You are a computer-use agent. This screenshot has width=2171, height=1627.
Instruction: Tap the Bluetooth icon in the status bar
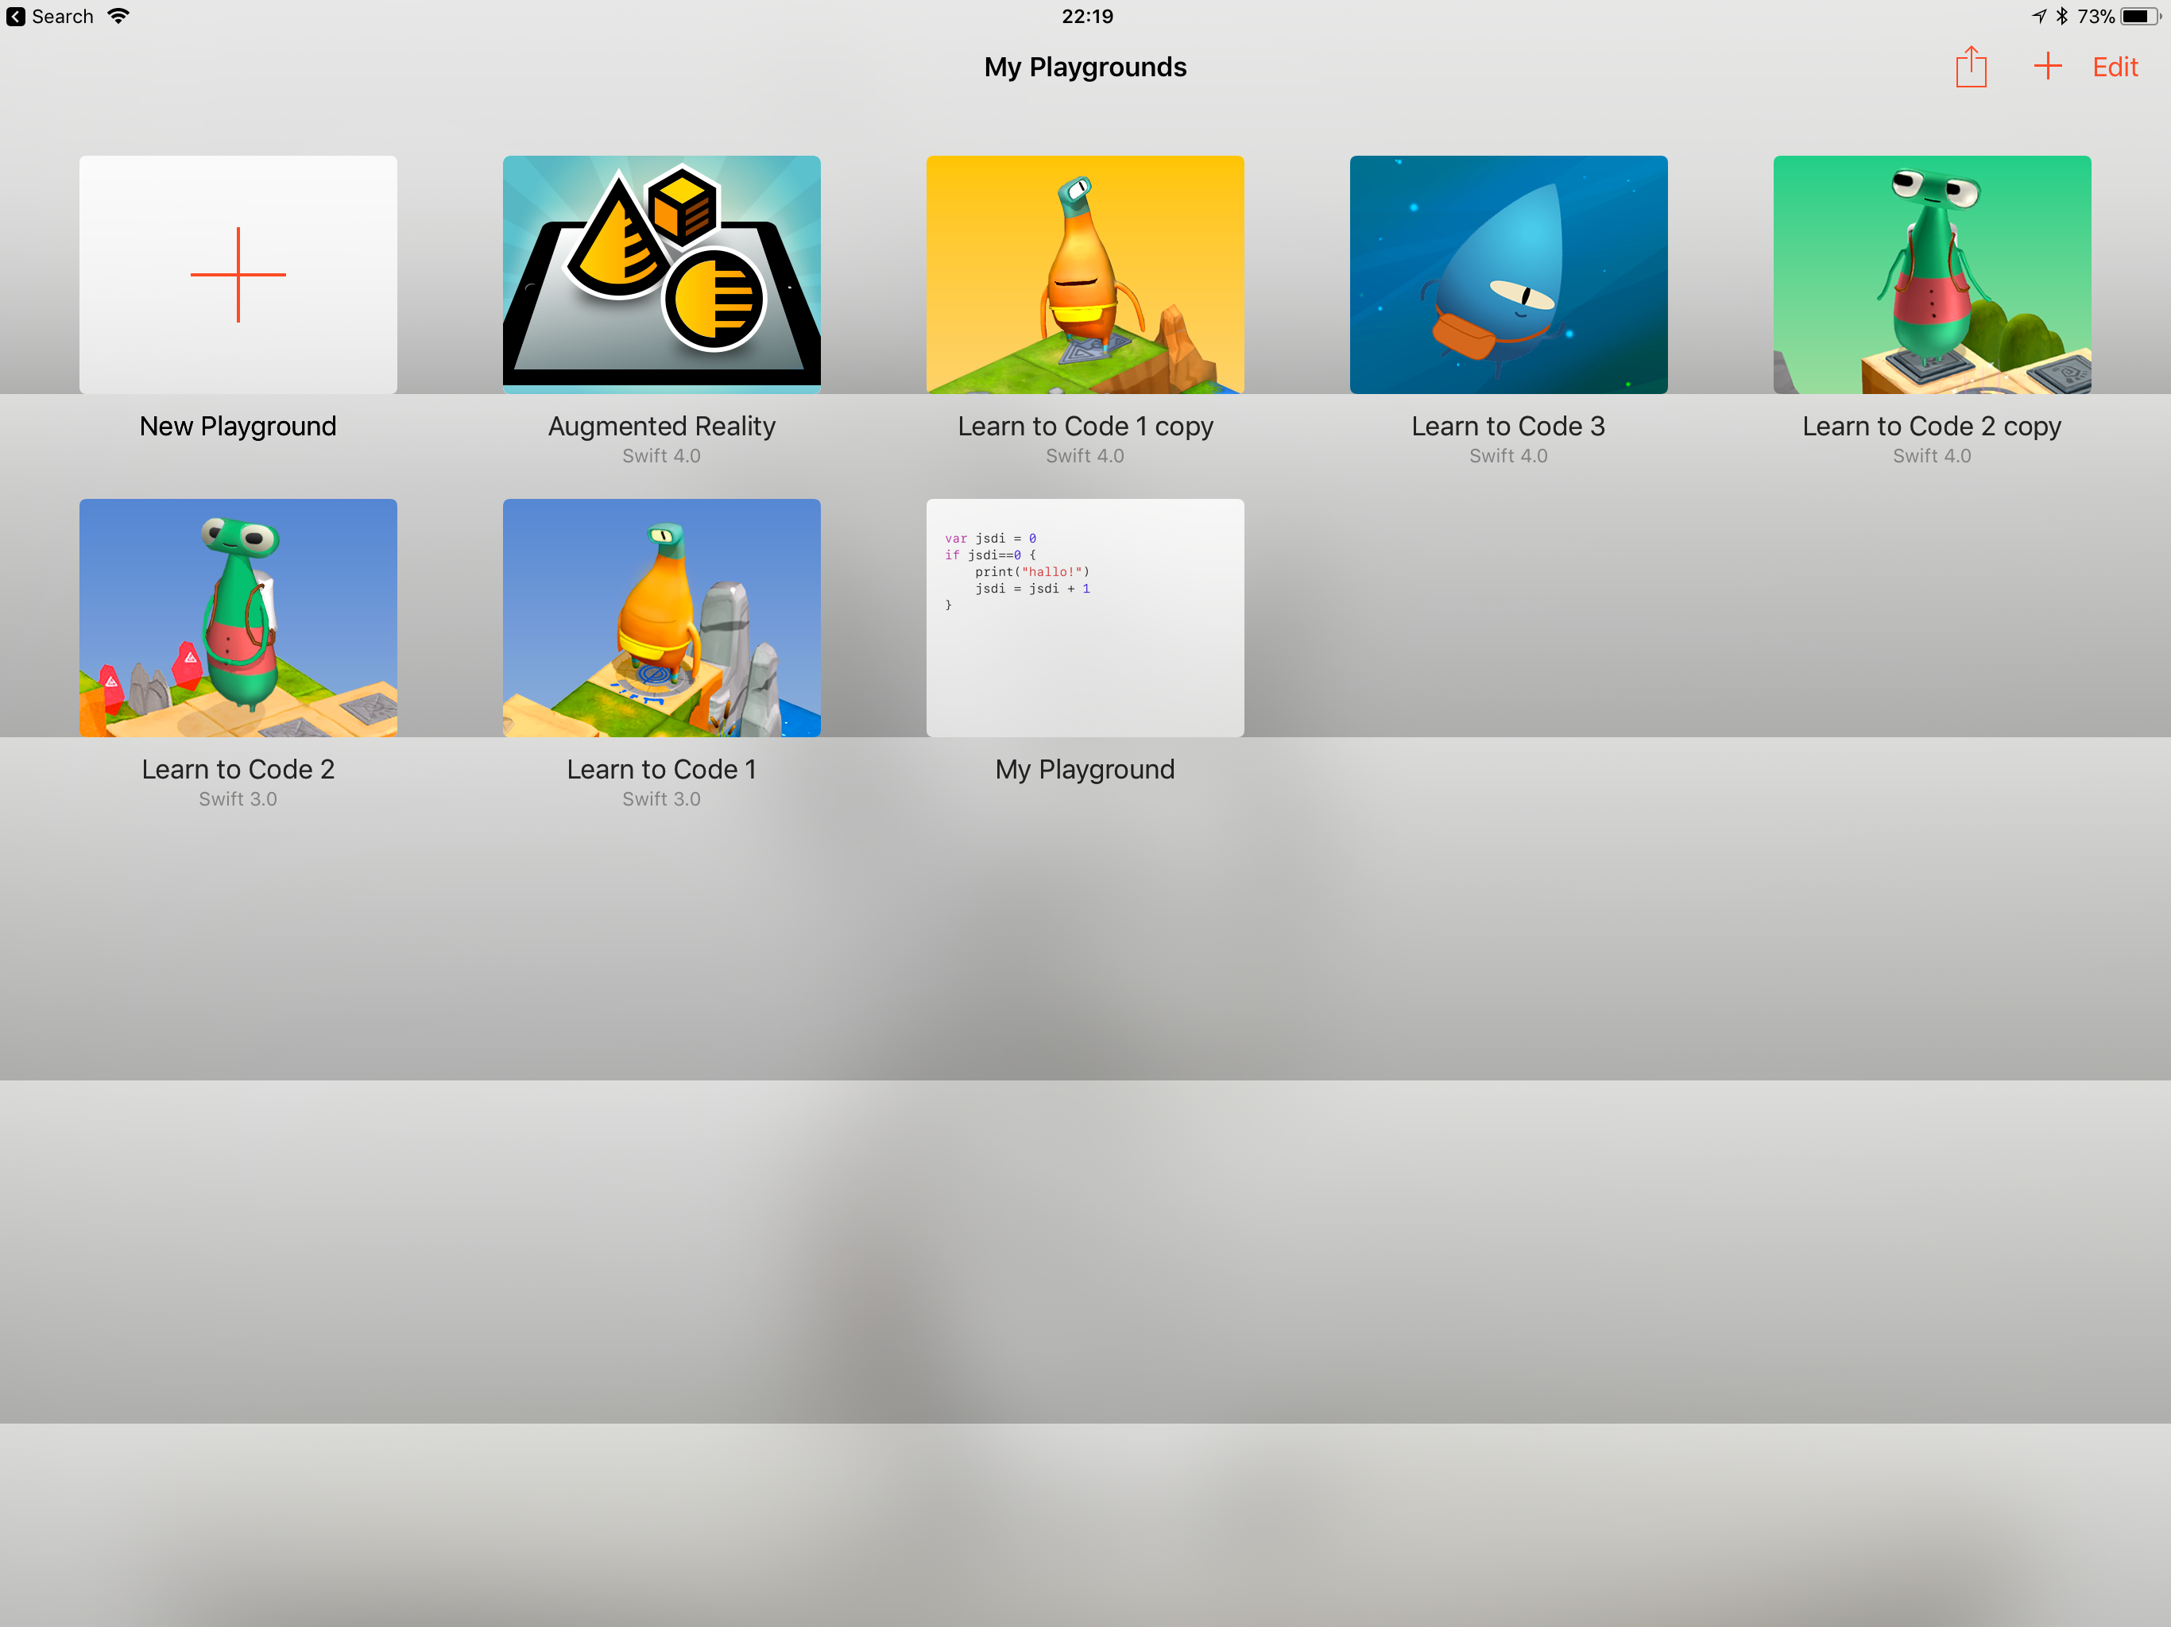(x=2062, y=17)
